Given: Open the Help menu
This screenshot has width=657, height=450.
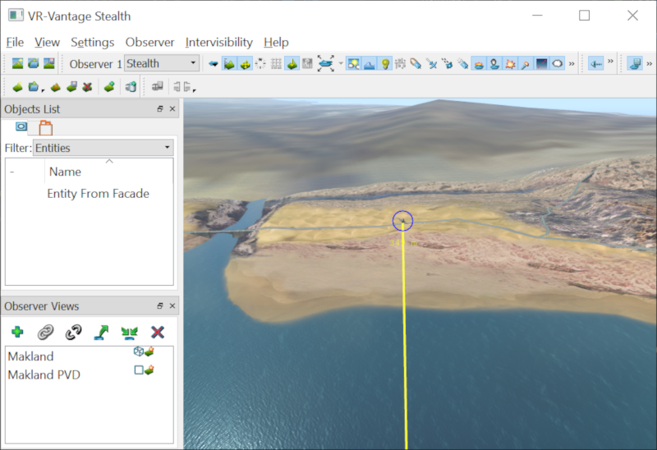Looking at the screenshot, I should tap(276, 43).
